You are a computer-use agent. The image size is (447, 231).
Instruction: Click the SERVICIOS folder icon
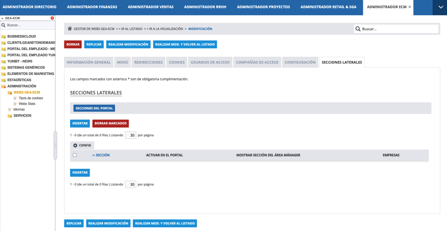pyautogui.click(x=10, y=116)
